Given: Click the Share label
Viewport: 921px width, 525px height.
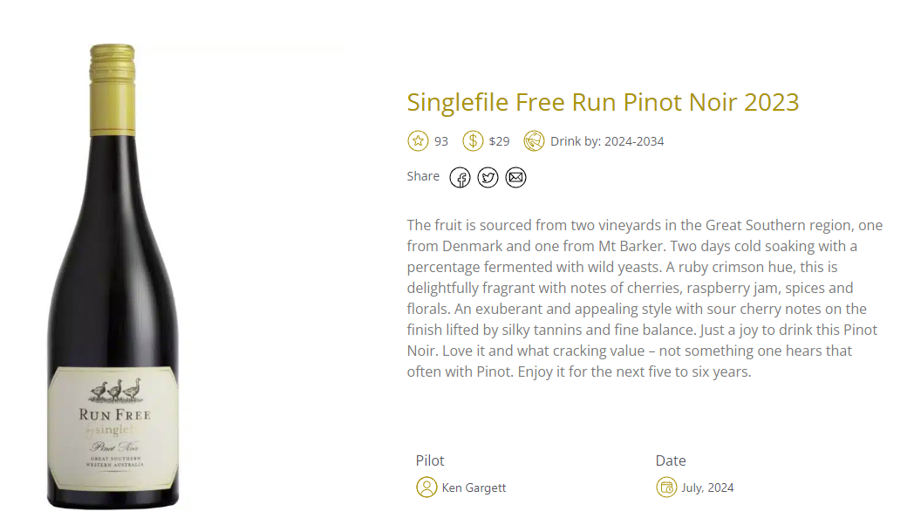Looking at the screenshot, I should (423, 176).
